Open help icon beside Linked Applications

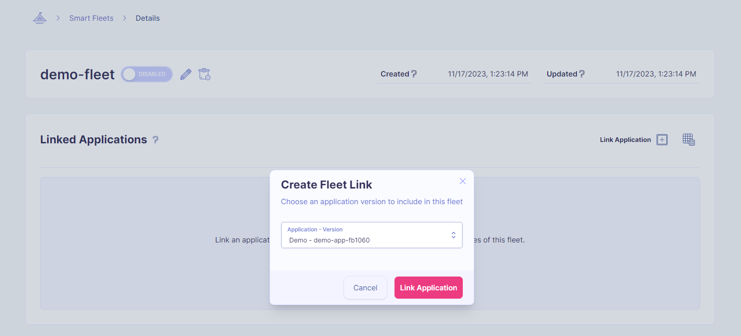(x=155, y=140)
